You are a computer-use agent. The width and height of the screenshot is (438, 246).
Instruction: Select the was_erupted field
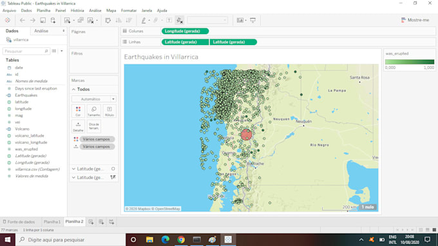(26, 149)
